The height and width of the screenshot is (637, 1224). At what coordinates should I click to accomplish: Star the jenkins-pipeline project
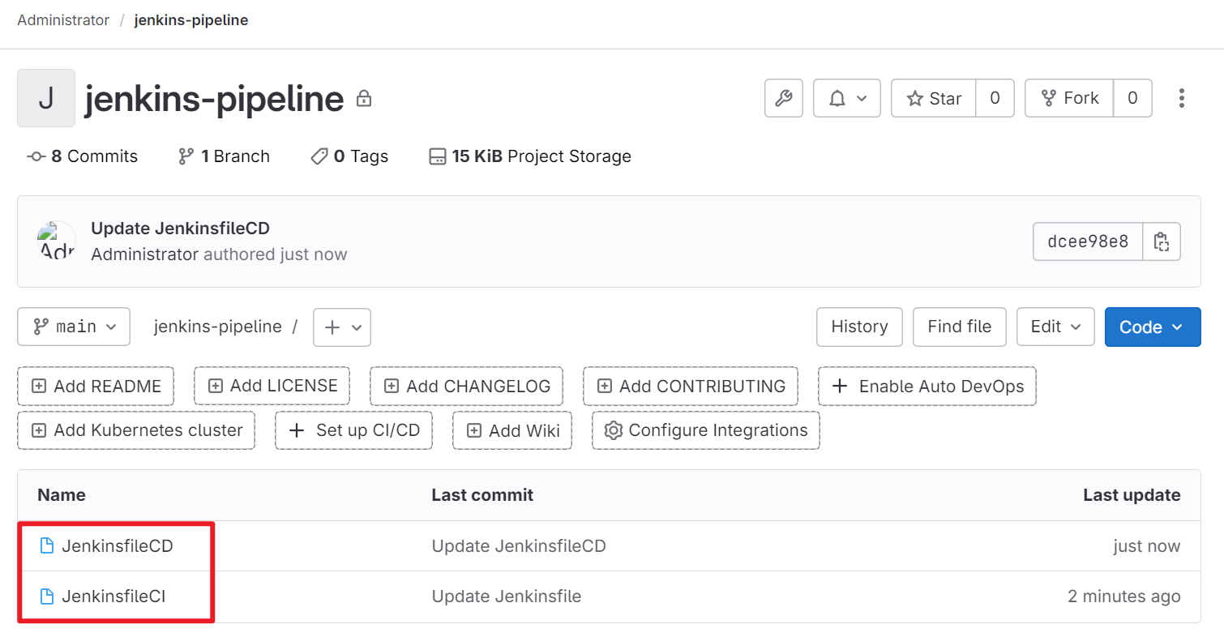(x=934, y=98)
